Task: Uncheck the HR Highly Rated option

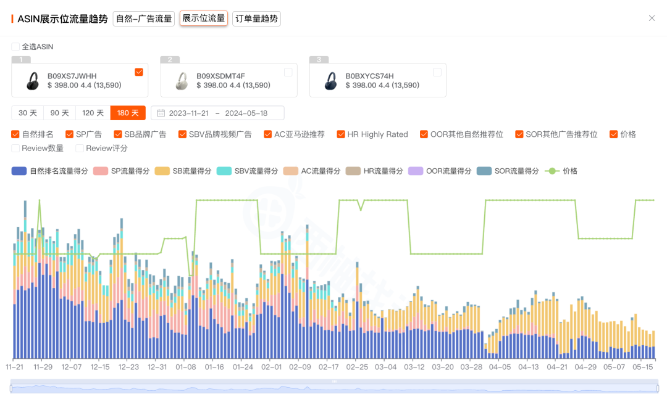Action: [x=341, y=134]
